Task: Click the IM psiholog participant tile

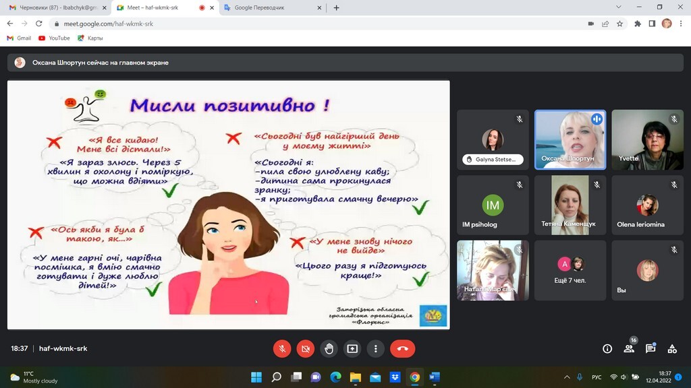Action: (x=493, y=205)
